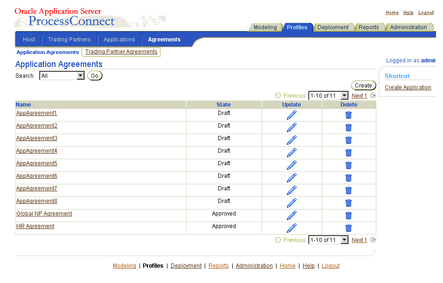443x283 pixels.
Task: Open the AppAgreement5 link
Action: (37, 163)
